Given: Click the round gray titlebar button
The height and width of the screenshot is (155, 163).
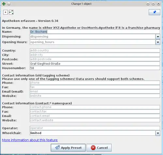Looking at the screenshot, I should click(x=9, y=4).
